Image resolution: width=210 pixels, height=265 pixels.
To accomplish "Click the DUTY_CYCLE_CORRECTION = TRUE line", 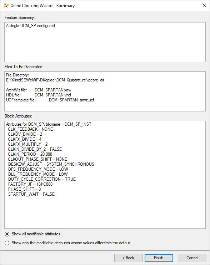I will [42, 179].
